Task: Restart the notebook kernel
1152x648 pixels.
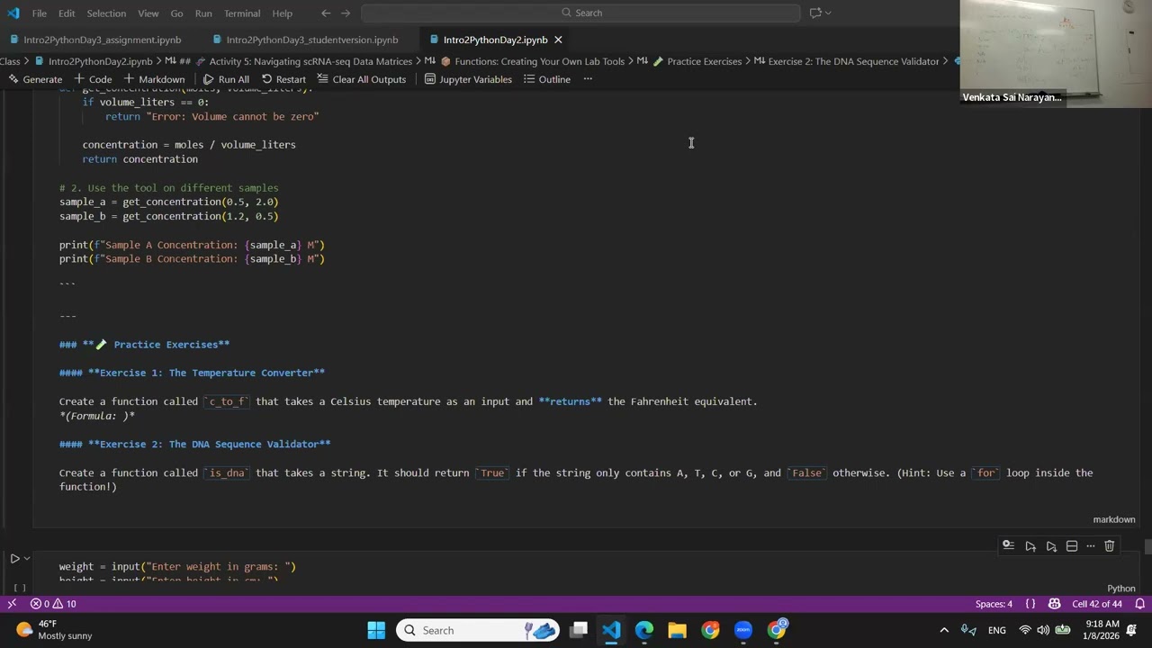Action: (283, 79)
